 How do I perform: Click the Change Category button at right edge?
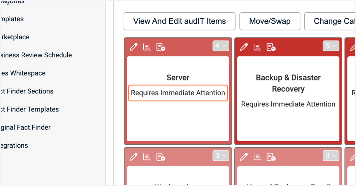pos(330,21)
